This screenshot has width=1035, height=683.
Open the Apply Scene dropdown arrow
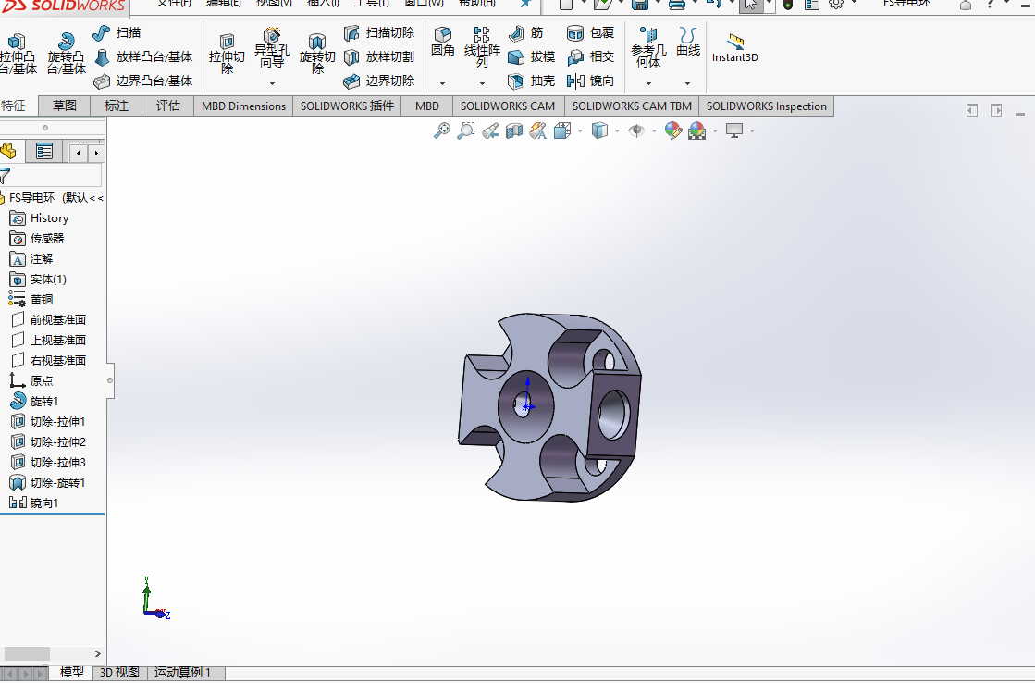click(x=715, y=130)
